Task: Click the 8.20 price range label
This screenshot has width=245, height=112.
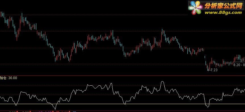Action: 239,65
